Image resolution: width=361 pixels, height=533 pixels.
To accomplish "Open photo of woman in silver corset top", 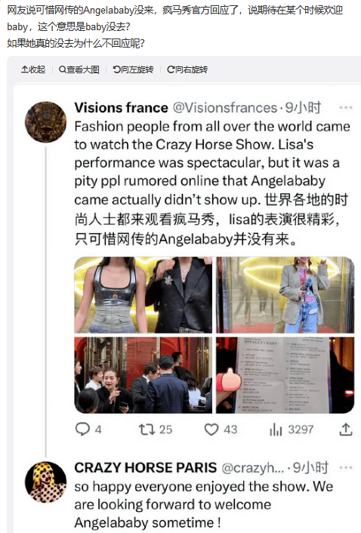I will tap(143, 294).
